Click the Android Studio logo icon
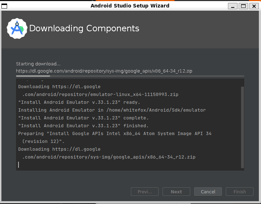Viewport: 261px width, 204px height. pyautogui.click(x=17, y=28)
